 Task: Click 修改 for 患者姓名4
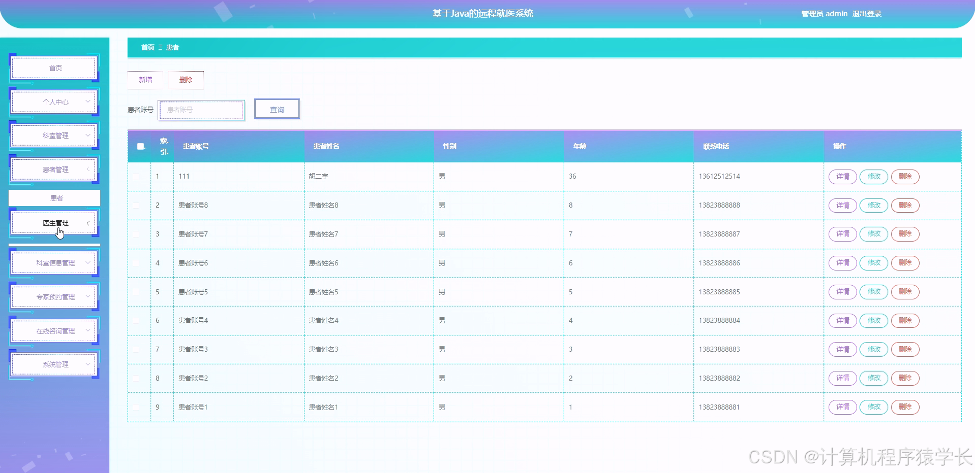point(874,321)
